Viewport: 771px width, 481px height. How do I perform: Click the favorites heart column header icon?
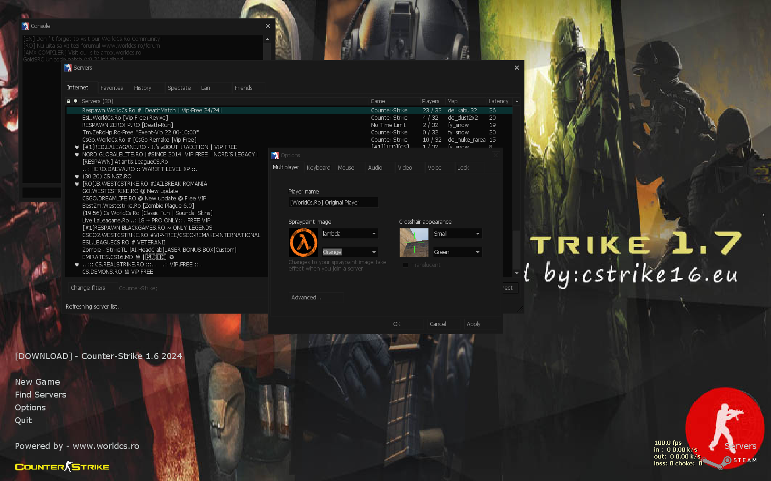coord(76,101)
